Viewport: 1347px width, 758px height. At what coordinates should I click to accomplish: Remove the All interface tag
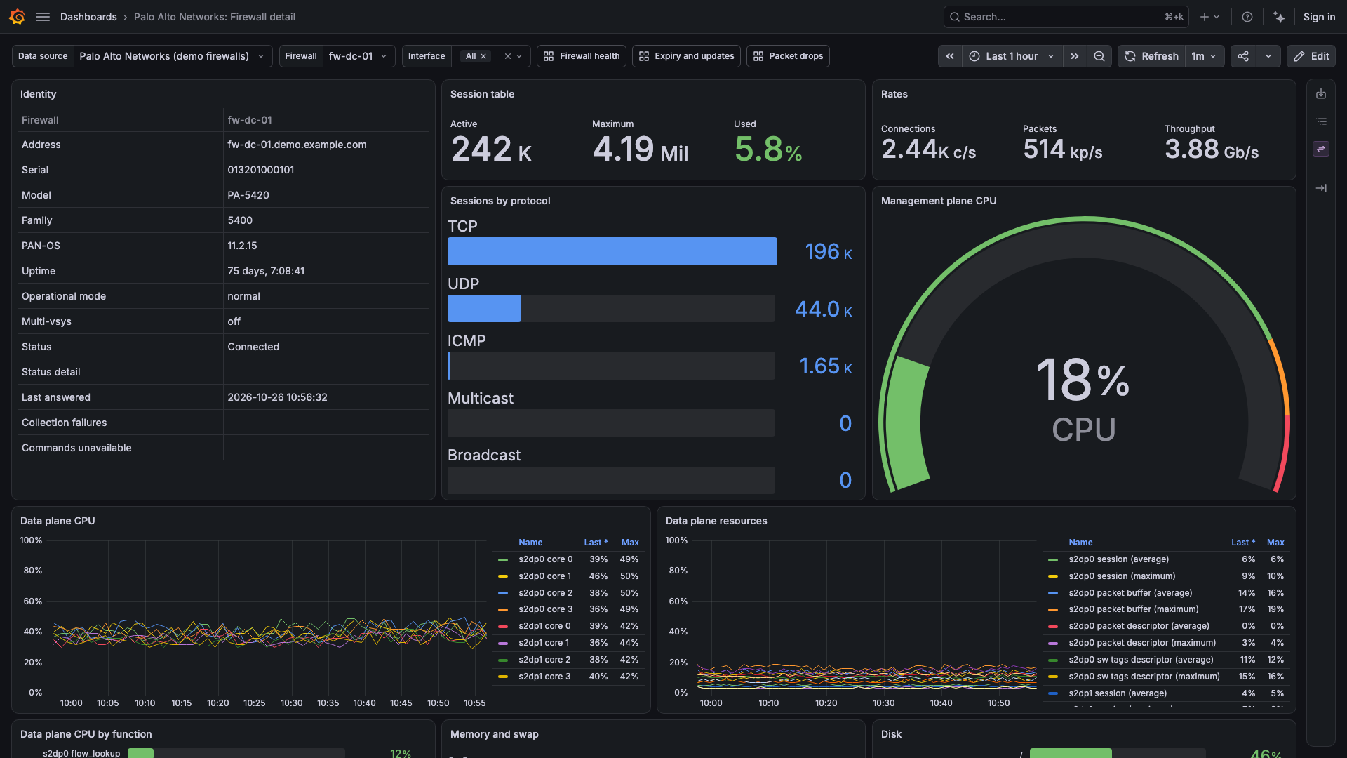pos(483,56)
